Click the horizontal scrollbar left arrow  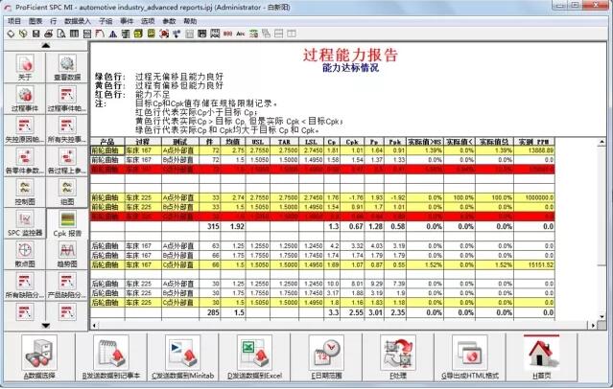click(x=94, y=325)
